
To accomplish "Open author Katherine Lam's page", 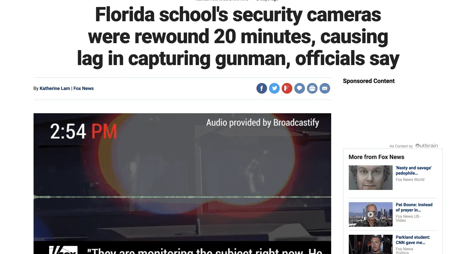I will point(55,88).
